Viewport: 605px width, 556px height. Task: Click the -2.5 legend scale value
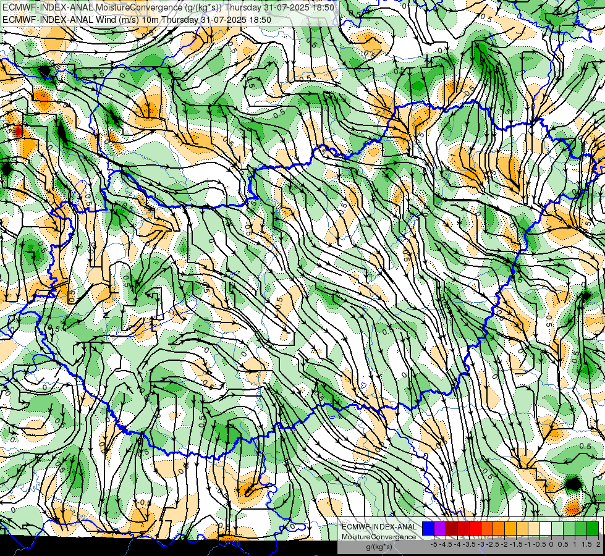coord(493,544)
